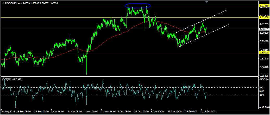Select the 1.03350 yellow price level label

(264, 6)
